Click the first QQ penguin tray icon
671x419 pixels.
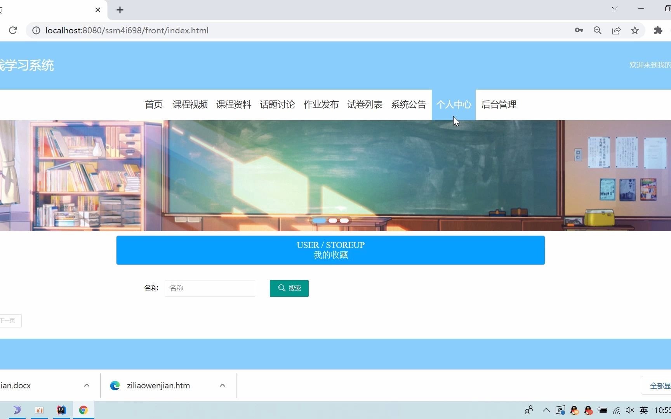click(x=575, y=410)
